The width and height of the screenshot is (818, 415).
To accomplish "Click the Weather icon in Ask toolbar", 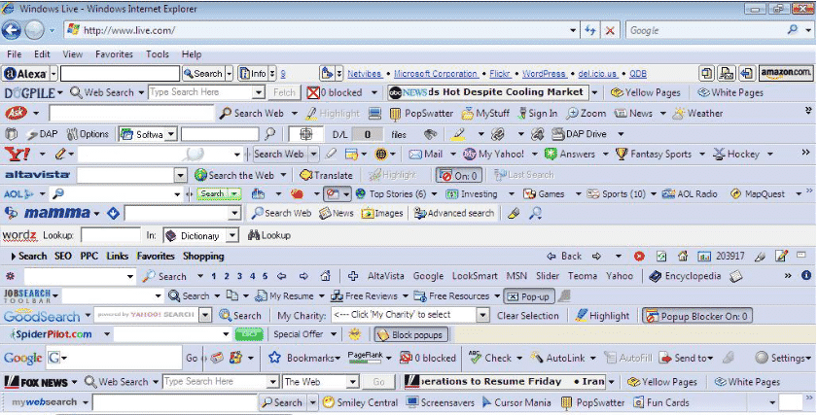I will tap(698, 113).
